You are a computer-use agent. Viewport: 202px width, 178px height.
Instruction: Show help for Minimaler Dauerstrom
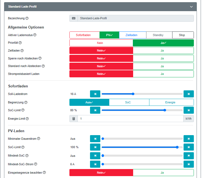click(x=39, y=139)
